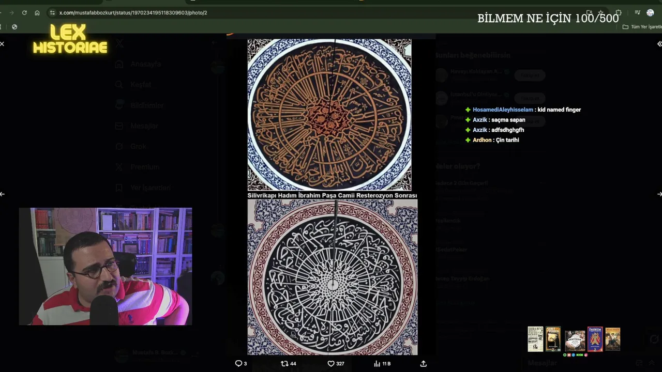Click the lower restored dome photo
Screen dimensions: 662x372
tap(332, 277)
